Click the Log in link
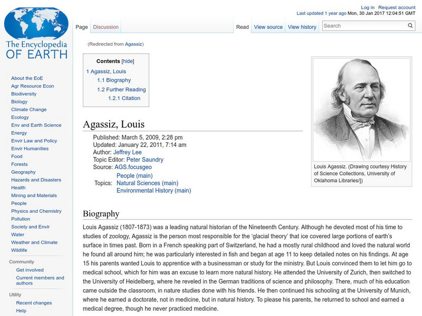This screenshot has height=316, width=422. coord(368,7)
